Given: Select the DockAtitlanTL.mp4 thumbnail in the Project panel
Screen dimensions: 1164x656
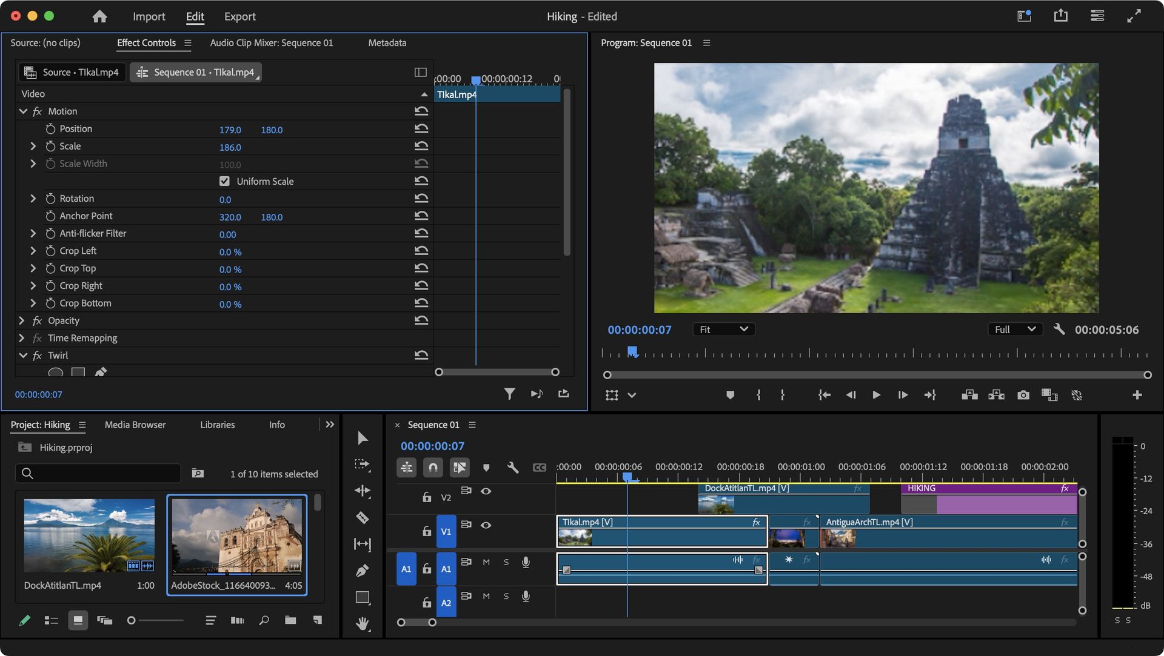Looking at the screenshot, I should (89, 535).
